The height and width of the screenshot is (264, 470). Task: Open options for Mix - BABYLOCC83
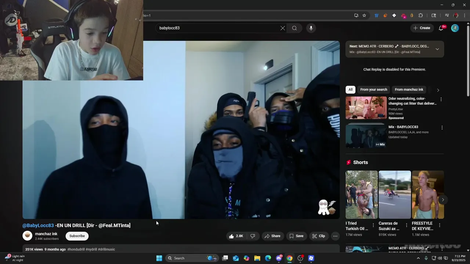(442, 128)
